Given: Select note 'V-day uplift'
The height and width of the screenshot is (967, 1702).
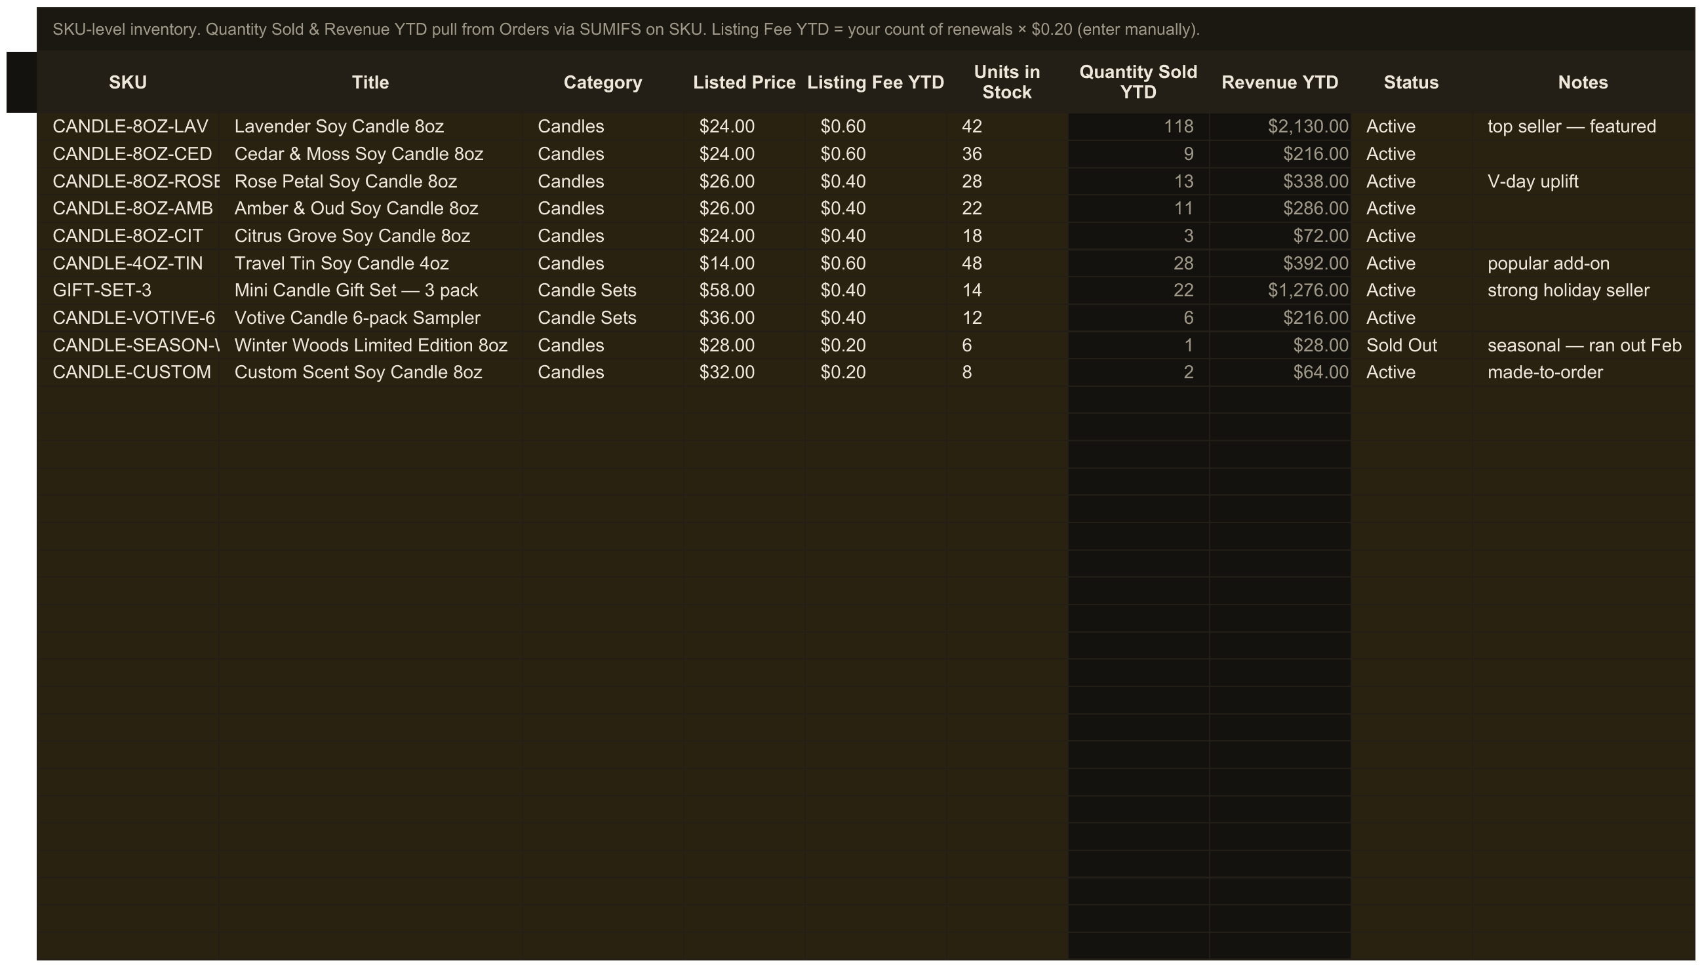Looking at the screenshot, I should click(1583, 182).
